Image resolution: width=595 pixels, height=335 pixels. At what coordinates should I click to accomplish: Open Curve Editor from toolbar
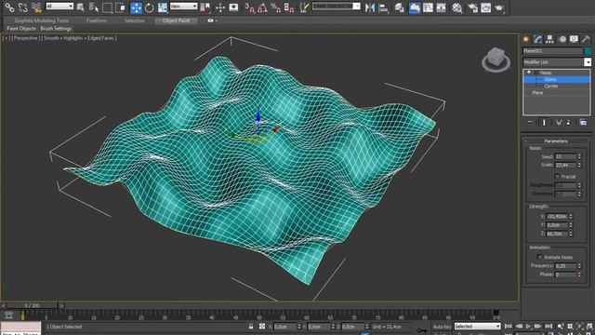[428, 7]
